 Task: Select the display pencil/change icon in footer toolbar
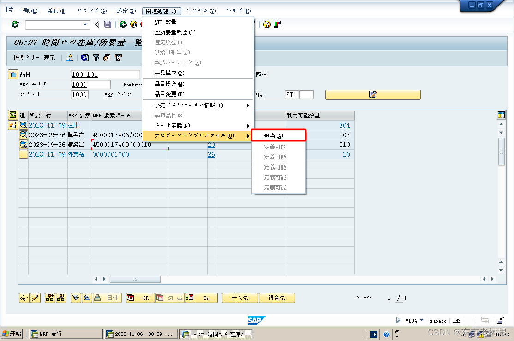pos(35,298)
